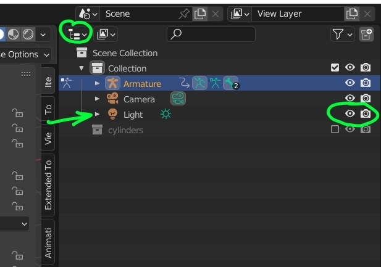Collapse the Collection tree item
This screenshot has width=381, height=267.
point(82,68)
